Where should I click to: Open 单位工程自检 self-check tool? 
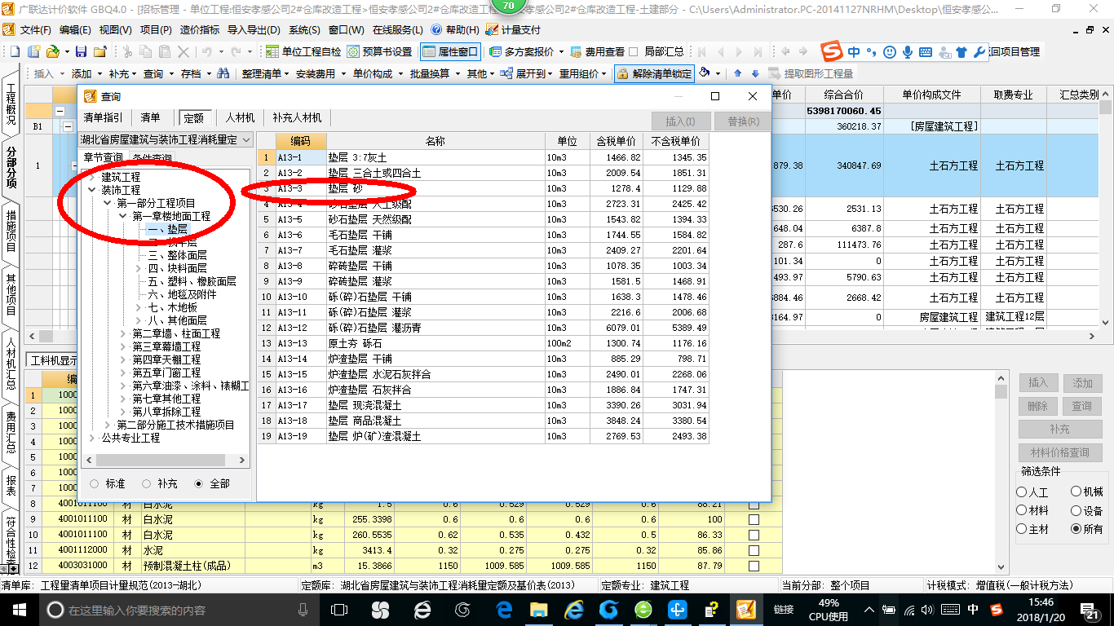(x=303, y=51)
